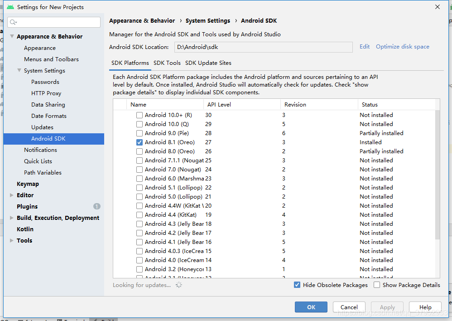The image size is (452, 321).
Task: Uncheck the Android 8.1 (Oreo) platform
Action: 139,142
